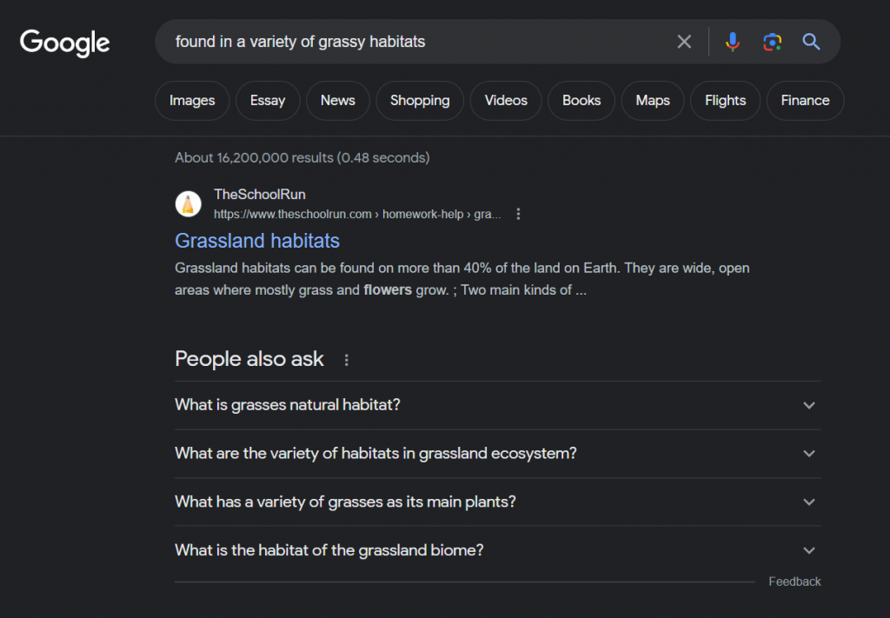Viewport: 890px width, 618px height.
Task: Switch to the Images filter tab
Action: 192,101
